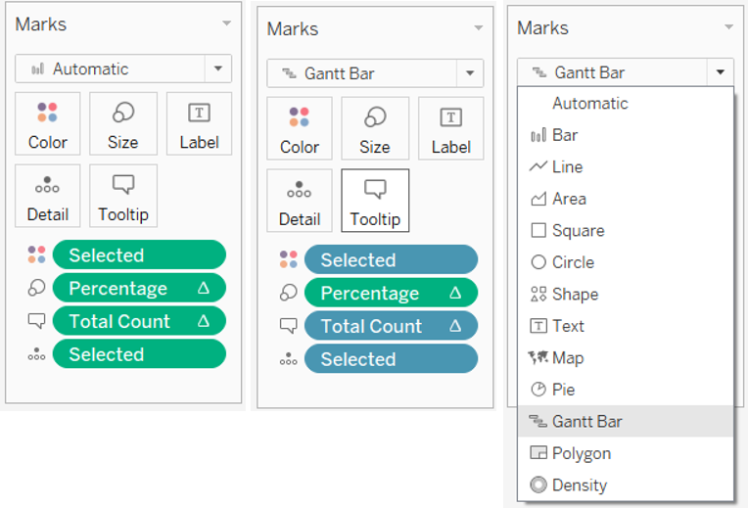Choose Shape from the mark type list
748x508 pixels.
click(626, 295)
